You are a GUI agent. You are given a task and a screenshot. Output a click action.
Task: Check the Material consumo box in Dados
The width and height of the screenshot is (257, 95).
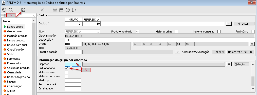(219, 31)
